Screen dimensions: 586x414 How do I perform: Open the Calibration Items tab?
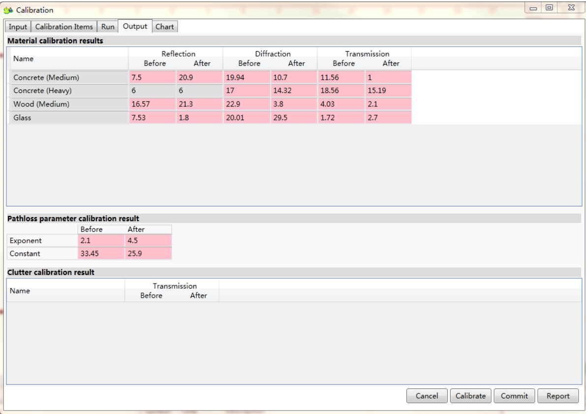click(x=64, y=27)
